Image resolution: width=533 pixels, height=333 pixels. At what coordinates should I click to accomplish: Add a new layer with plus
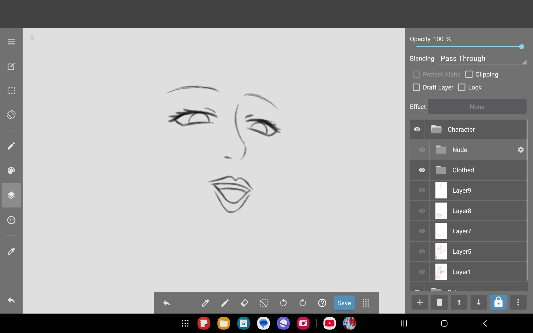coord(420,302)
